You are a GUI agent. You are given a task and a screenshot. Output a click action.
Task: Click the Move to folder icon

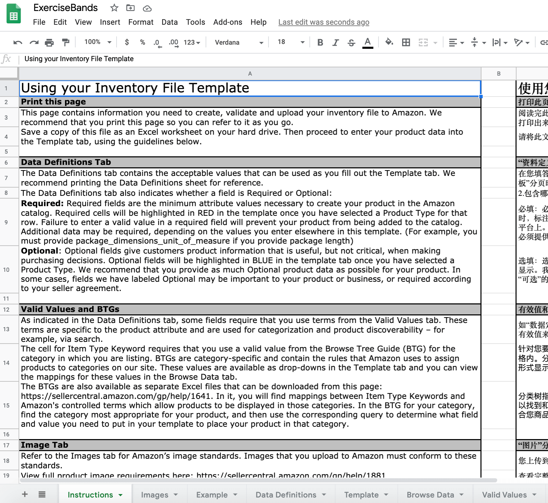tap(131, 8)
